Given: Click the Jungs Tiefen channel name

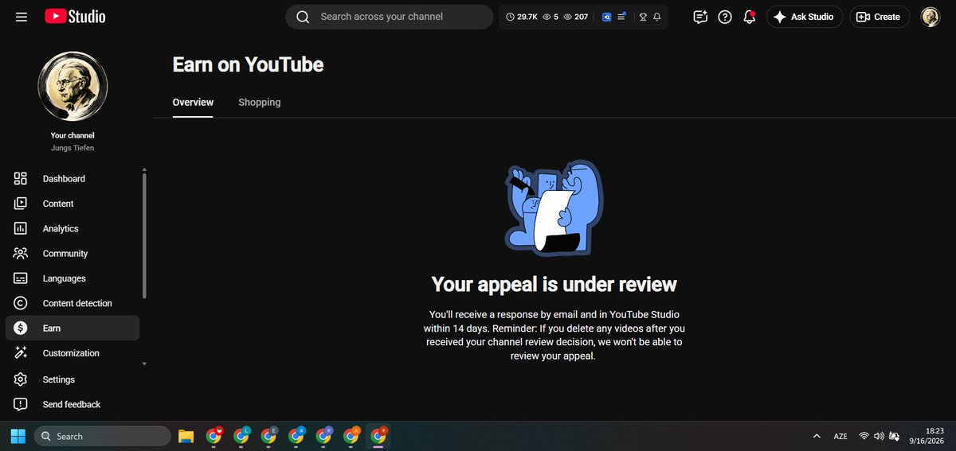Looking at the screenshot, I should pos(72,149).
